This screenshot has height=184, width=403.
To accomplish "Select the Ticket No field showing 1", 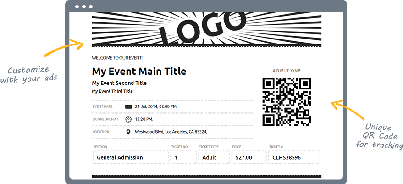I will (x=183, y=157).
